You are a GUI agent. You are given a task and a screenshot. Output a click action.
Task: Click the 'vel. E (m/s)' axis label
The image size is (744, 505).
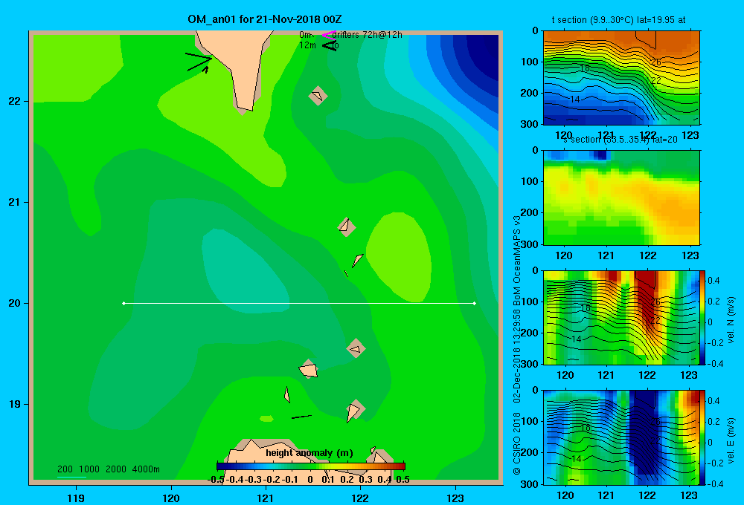coord(731,440)
